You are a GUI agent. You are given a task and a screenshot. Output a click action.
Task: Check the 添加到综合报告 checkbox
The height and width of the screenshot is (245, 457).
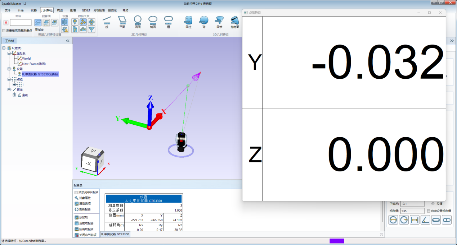click(x=76, y=192)
